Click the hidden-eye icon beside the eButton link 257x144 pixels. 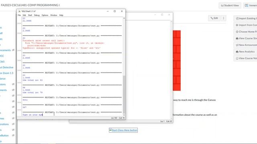[x=13, y=135]
